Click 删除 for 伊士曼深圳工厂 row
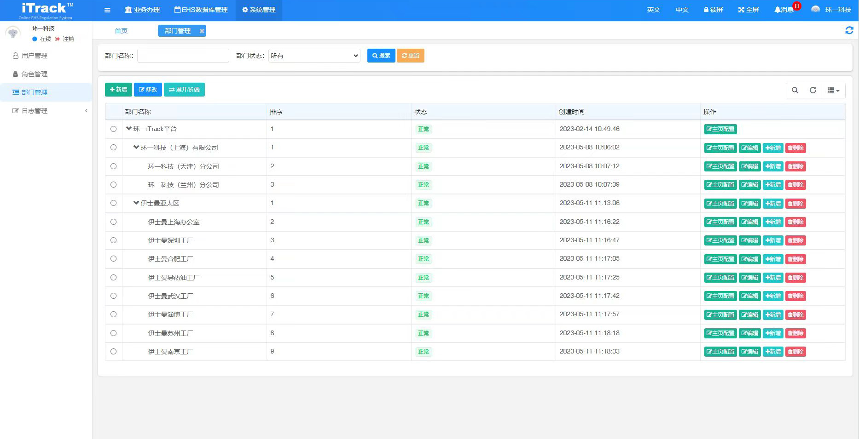The height and width of the screenshot is (439, 859). pyautogui.click(x=795, y=240)
